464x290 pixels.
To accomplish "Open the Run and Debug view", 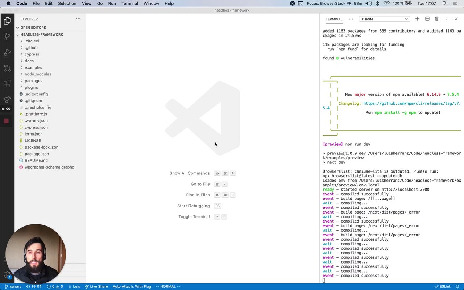I will click(x=7, y=53).
